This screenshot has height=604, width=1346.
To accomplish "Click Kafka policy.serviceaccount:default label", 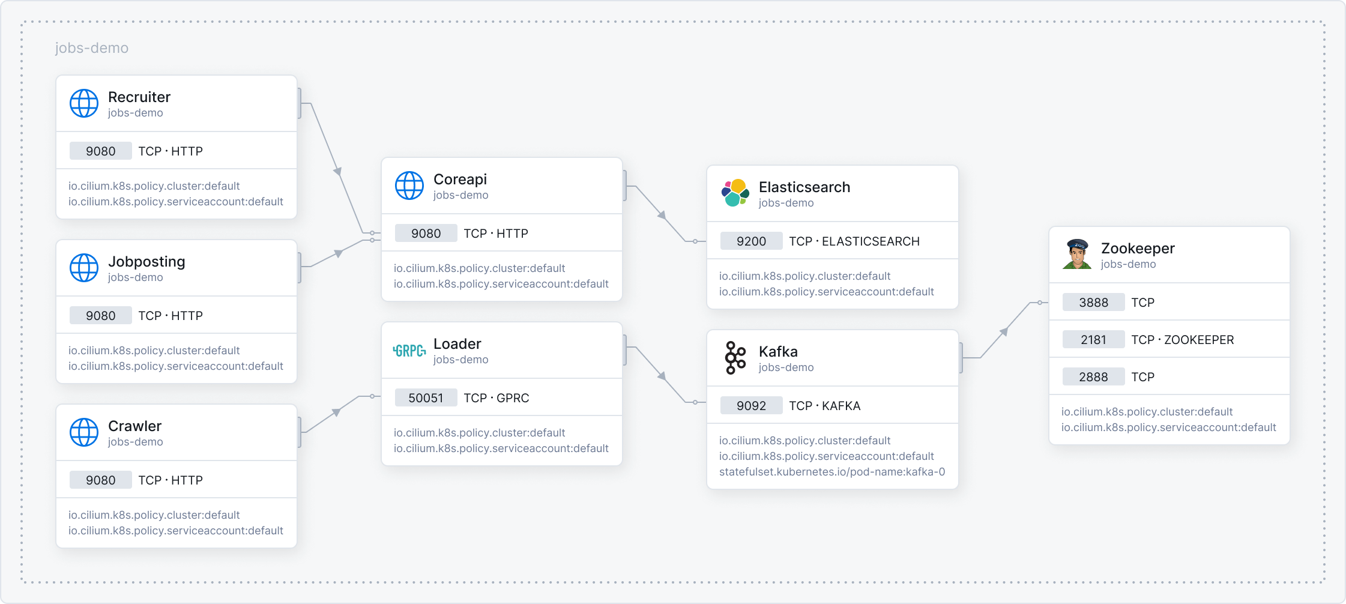I will point(827,456).
